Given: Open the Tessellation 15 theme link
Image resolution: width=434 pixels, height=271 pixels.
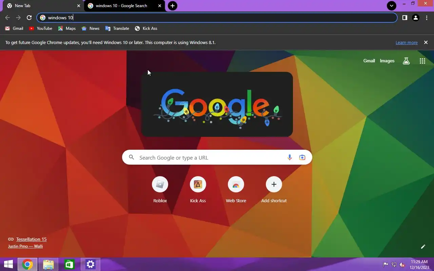Looking at the screenshot, I should (31, 239).
